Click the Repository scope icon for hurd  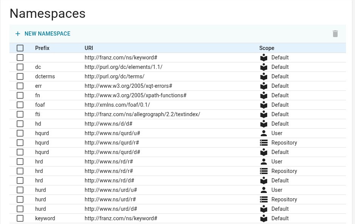click(x=263, y=199)
